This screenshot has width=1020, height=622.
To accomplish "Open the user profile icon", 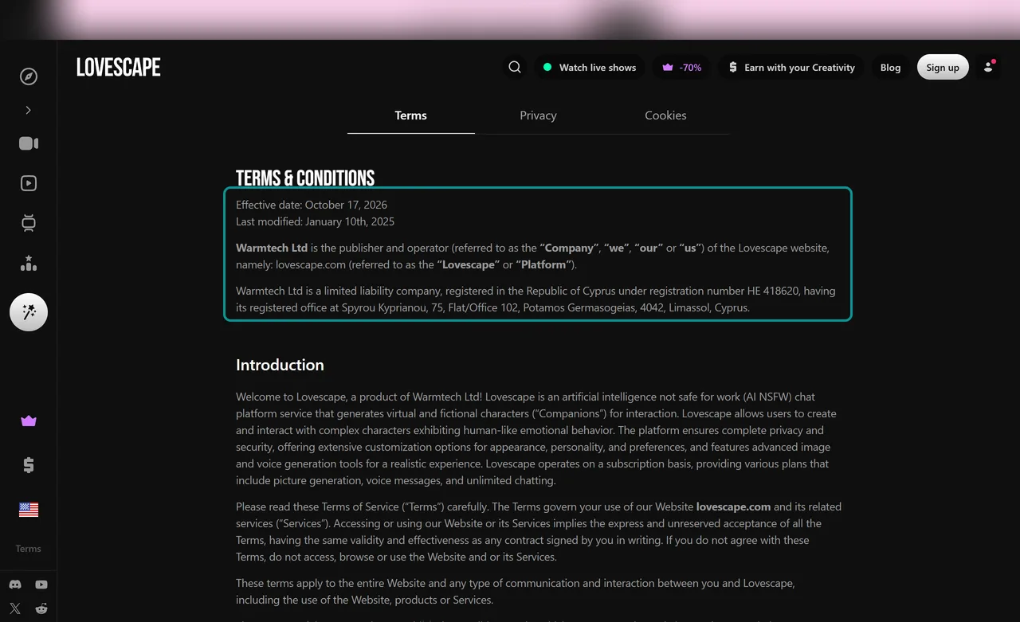I will (x=989, y=67).
